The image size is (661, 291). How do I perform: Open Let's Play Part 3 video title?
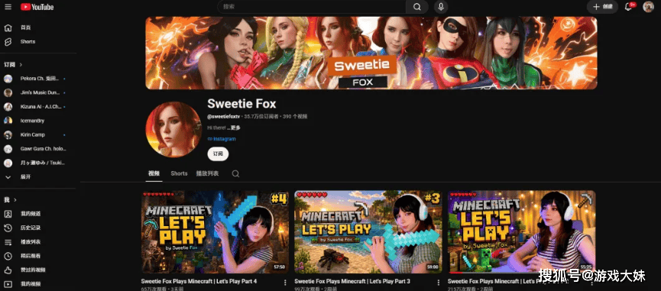(352, 281)
